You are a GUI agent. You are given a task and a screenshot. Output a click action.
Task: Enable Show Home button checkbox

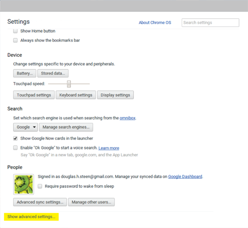(15, 31)
